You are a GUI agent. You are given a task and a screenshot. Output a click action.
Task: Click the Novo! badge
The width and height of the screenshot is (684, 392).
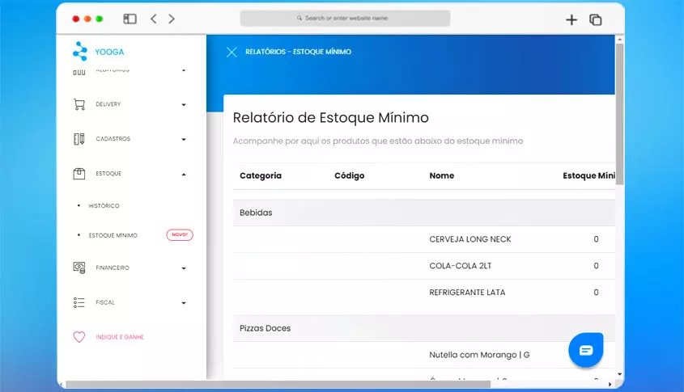(x=179, y=234)
